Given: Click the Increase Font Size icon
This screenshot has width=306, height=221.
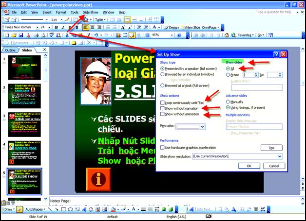Looking at the screenshot, I should click(123, 27).
